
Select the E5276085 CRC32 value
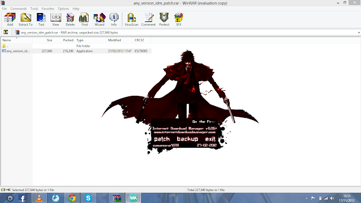tap(141, 51)
